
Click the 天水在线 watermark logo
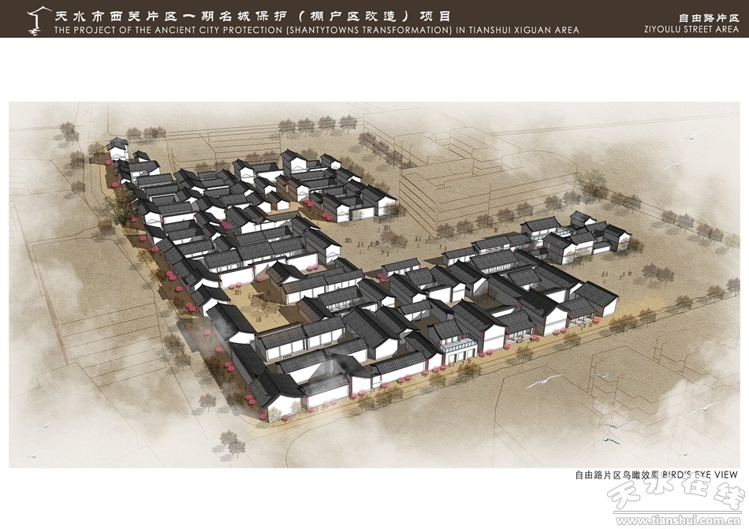click(x=674, y=497)
